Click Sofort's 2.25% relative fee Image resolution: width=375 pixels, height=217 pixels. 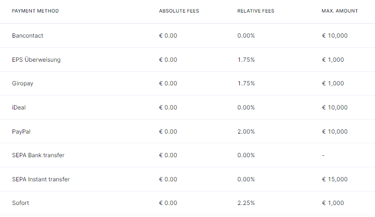tap(246, 203)
